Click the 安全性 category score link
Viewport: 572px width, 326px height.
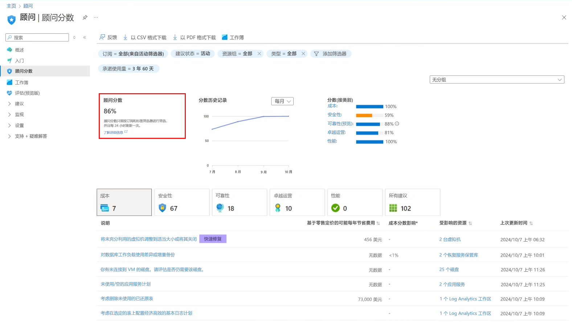click(x=335, y=115)
